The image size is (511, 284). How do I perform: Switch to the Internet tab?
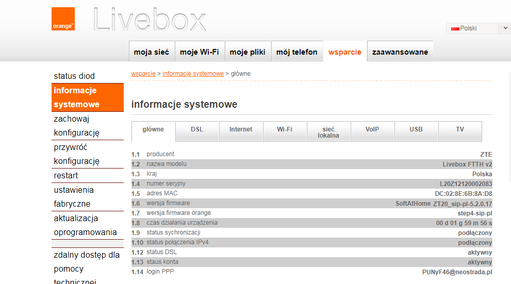(241, 129)
